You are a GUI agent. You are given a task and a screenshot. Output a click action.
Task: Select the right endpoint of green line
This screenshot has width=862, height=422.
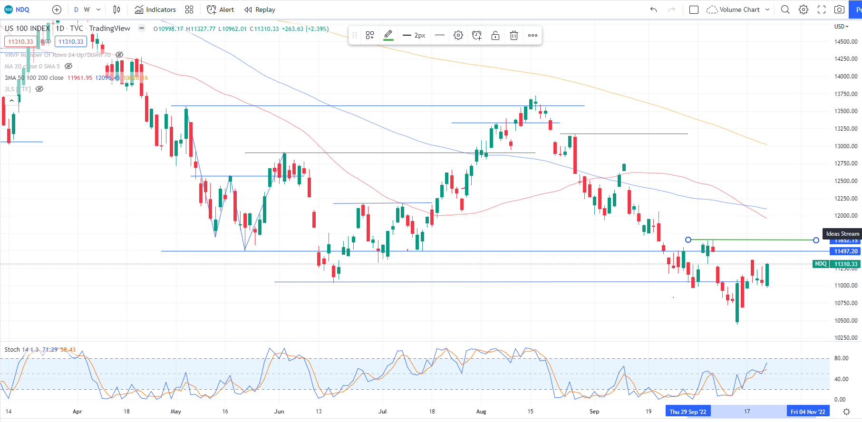coord(816,240)
